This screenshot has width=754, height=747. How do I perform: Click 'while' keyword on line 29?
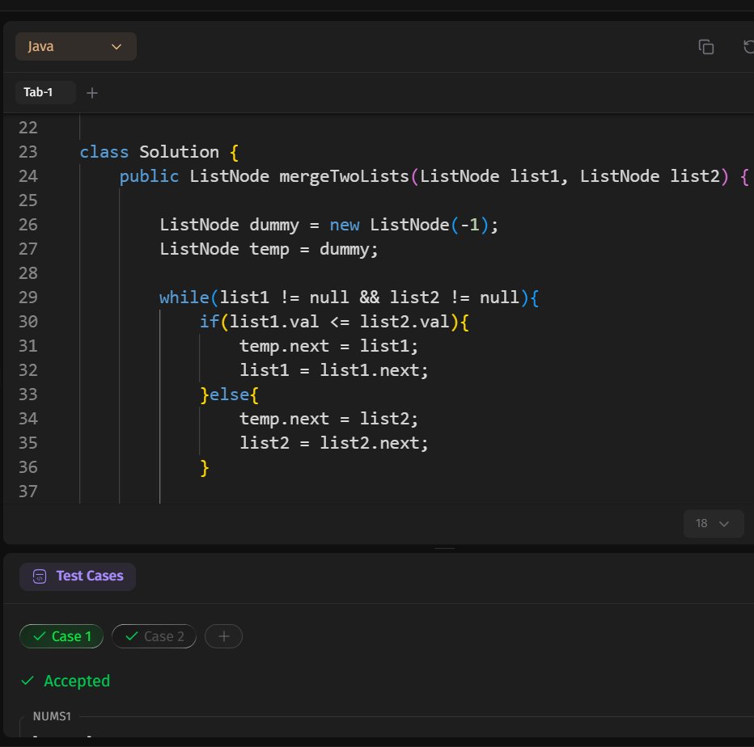click(184, 298)
